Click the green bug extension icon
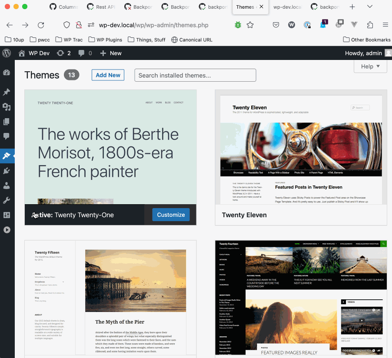 click(x=238, y=25)
